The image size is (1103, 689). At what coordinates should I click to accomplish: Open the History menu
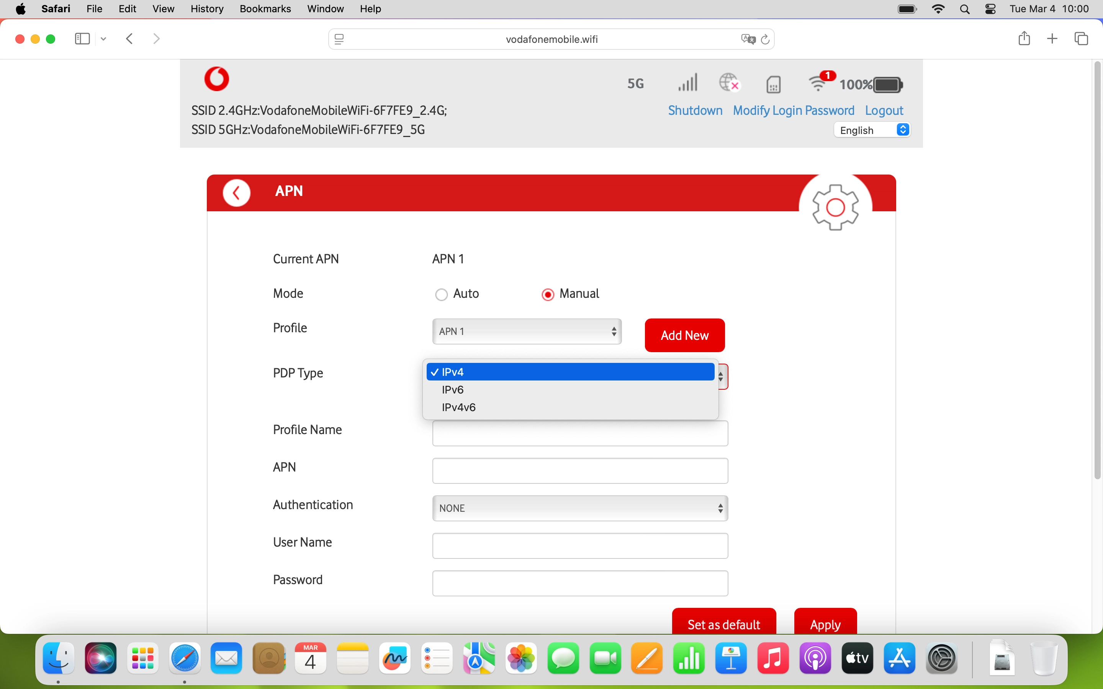pyautogui.click(x=206, y=9)
